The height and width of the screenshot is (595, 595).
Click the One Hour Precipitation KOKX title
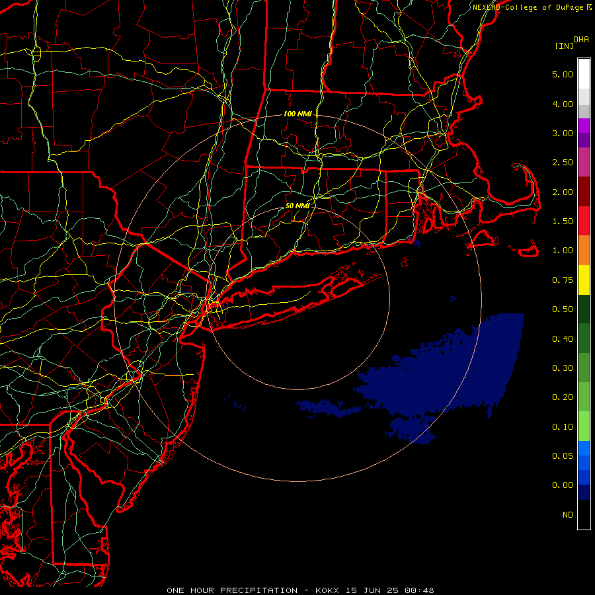[x=300, y=590]
